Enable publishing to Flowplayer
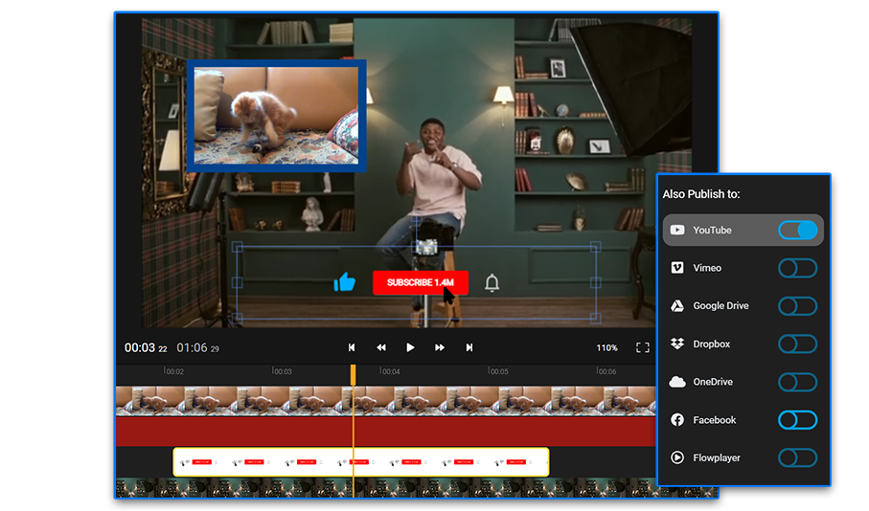869x511 pixels. [797, 457]
